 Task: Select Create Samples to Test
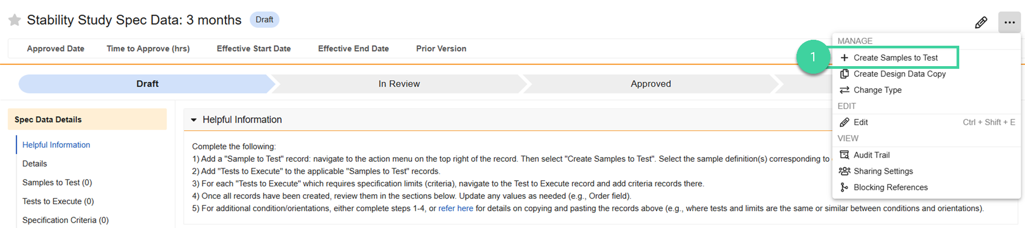(895, 58)
